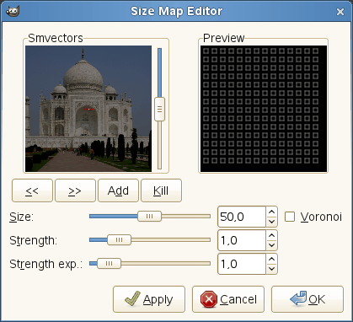This screenshot has height=322, width=353.
Task: Click the Size slider handle
Action: coord(149,217)
